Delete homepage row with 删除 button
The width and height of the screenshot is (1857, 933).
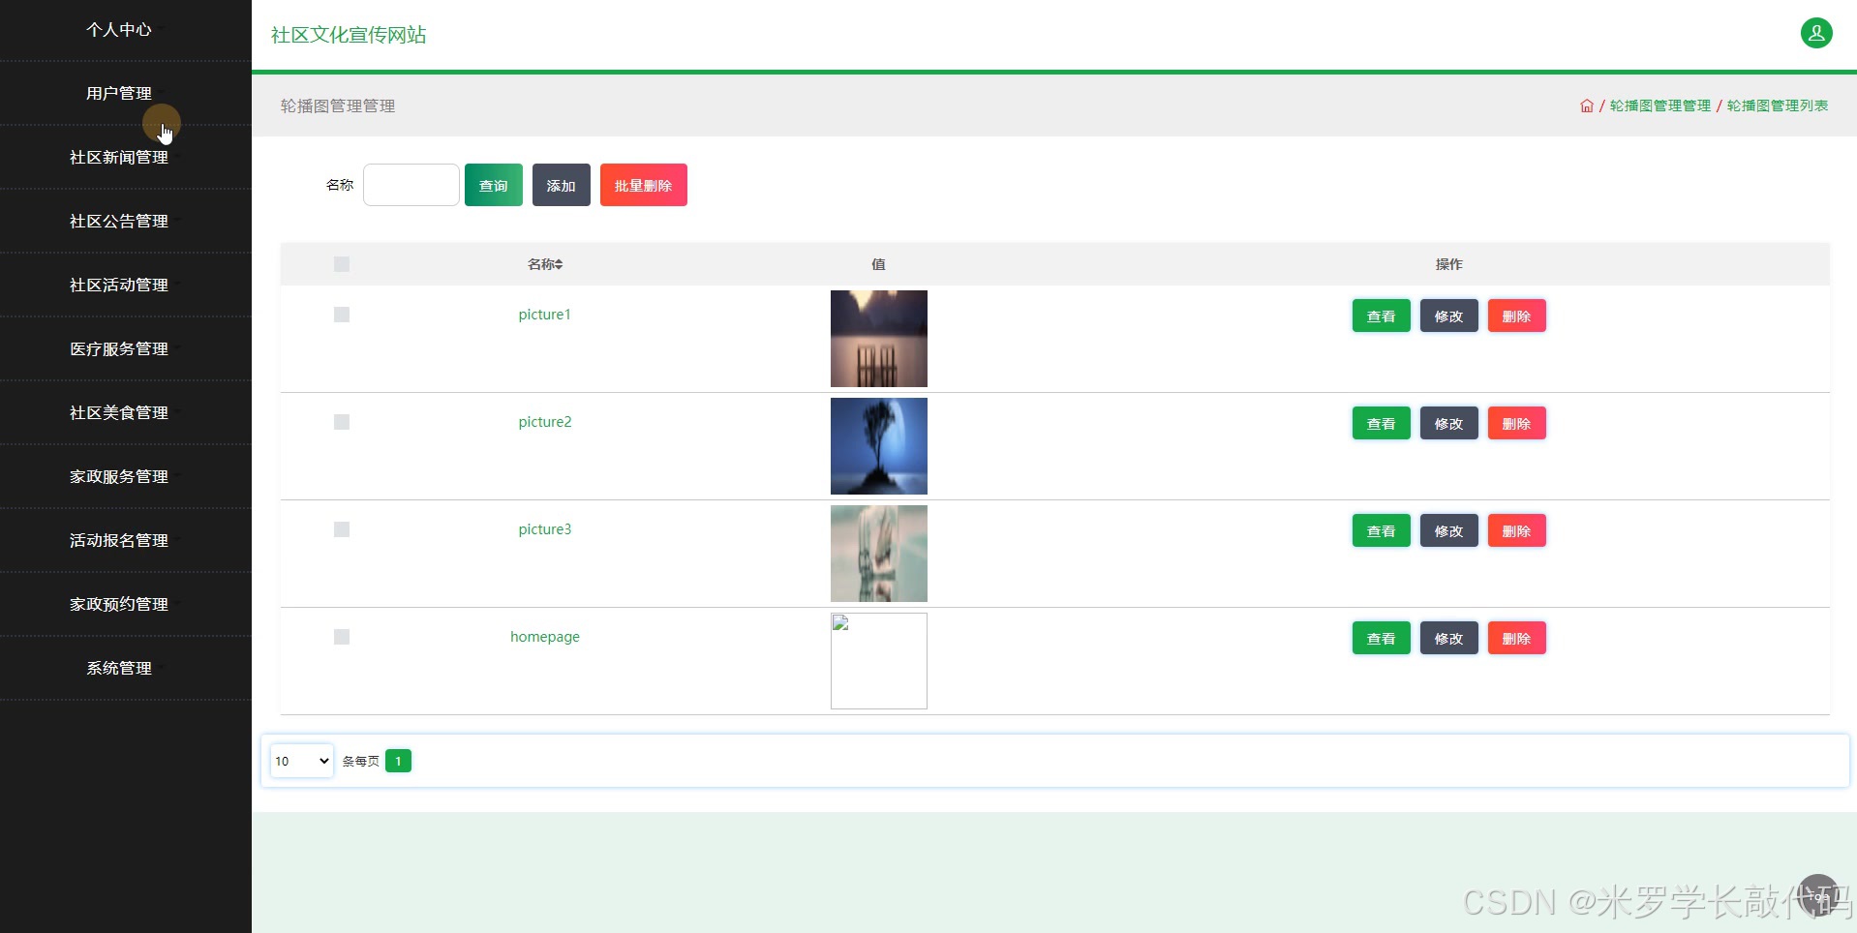point(1517,638)
